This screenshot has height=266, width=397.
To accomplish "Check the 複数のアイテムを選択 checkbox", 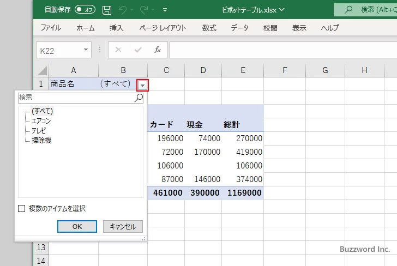I will pyautogui.click(x=22, y=209).
